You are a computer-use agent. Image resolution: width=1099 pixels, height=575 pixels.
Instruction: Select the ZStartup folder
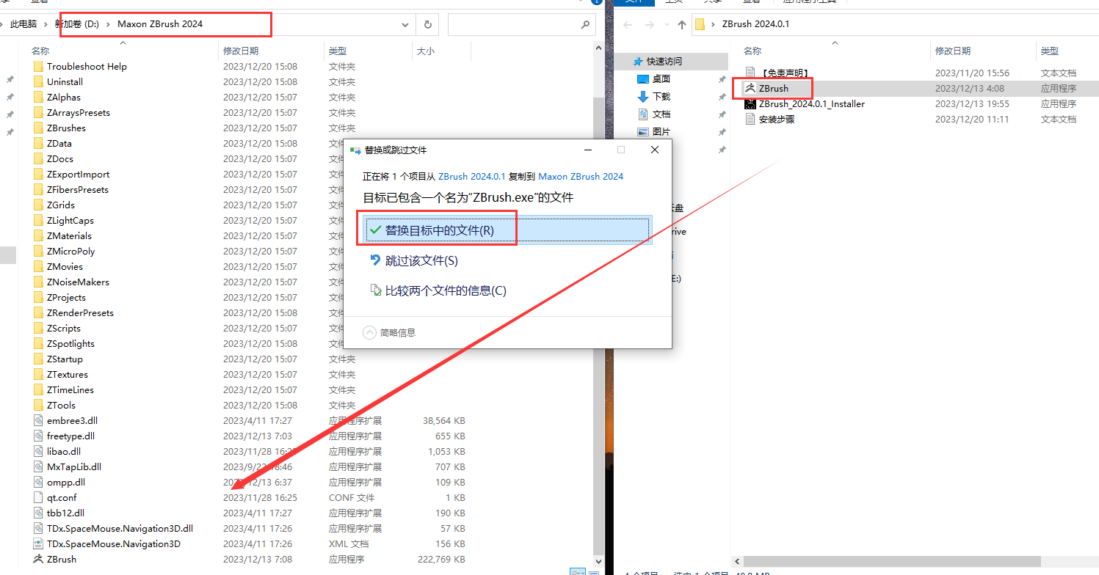click(65, 359)
